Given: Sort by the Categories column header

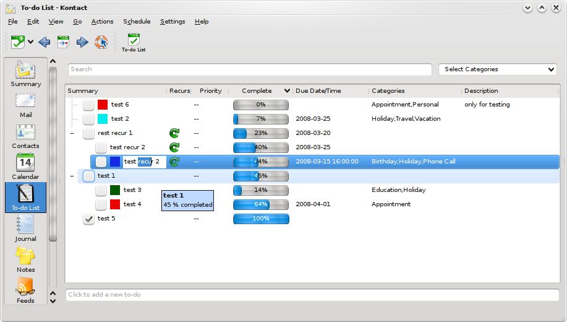Looking at the screenshot, I should coord(415,91).
